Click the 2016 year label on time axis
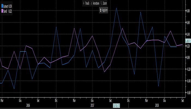Screen dimensions: 191x109 coord(28,105)
